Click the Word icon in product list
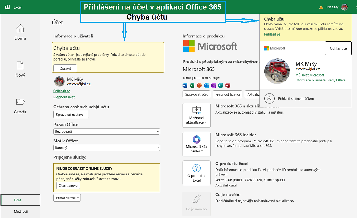The image size is (357, 218). coord(185,85)
